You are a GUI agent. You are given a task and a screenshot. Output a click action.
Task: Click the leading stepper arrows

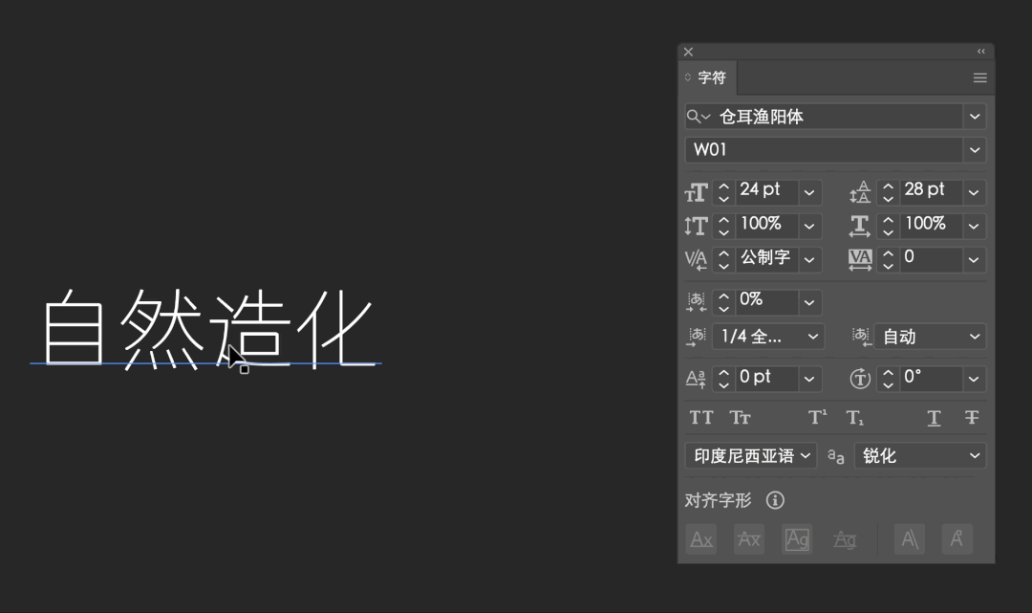(x=889, y=192)
